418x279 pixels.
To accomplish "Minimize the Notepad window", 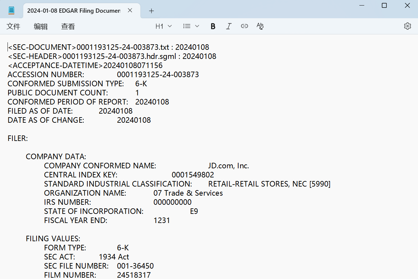I will [361, 6].
